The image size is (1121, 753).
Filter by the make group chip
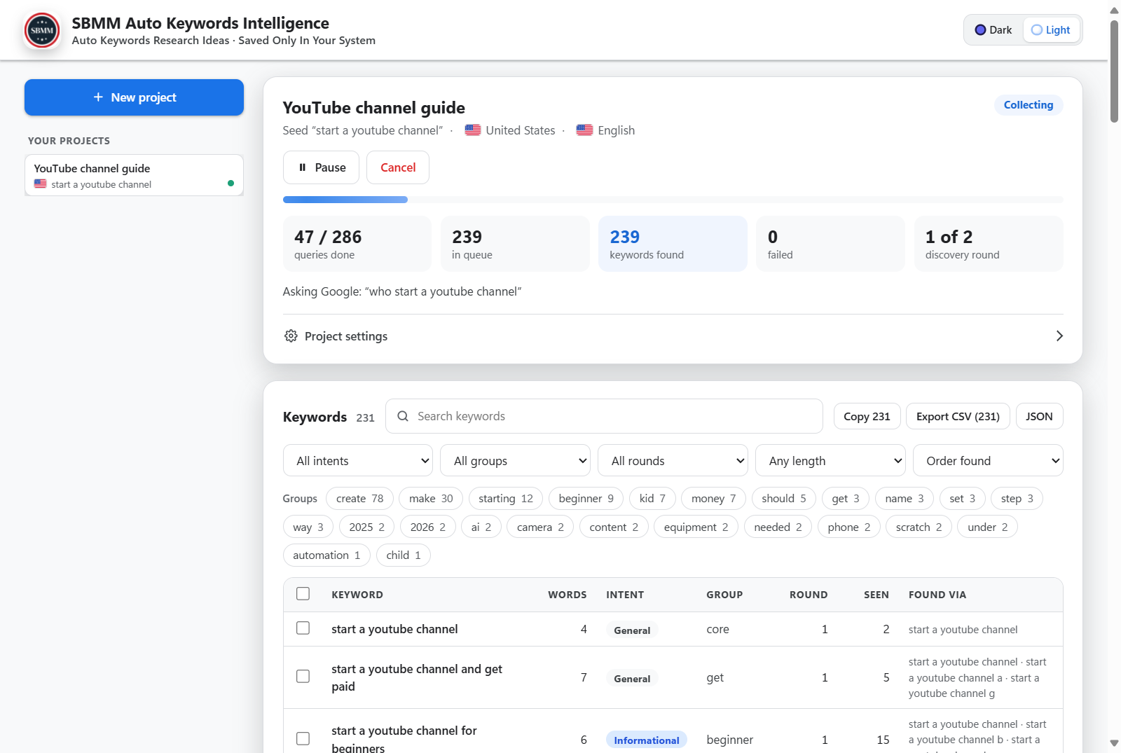pos(431,499)
